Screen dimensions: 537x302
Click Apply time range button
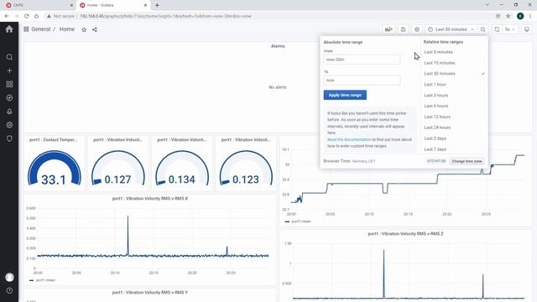(x=345, y=95)
